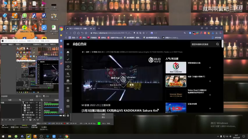Toggle visibility of OBS text source

(37, 103)
